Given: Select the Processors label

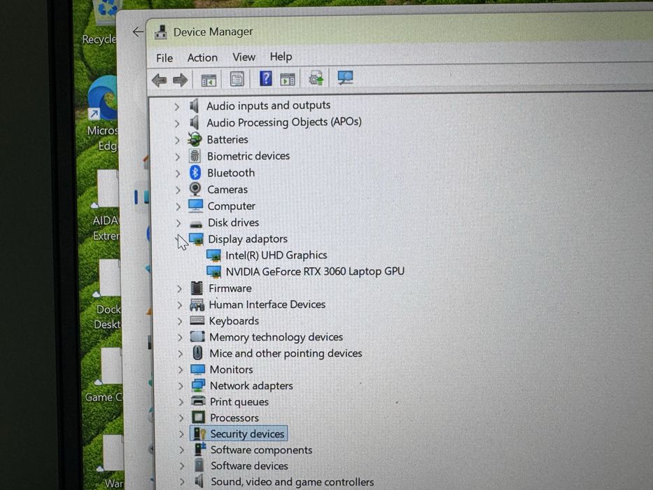Looking at the screenshot, I should click(234, 418).
